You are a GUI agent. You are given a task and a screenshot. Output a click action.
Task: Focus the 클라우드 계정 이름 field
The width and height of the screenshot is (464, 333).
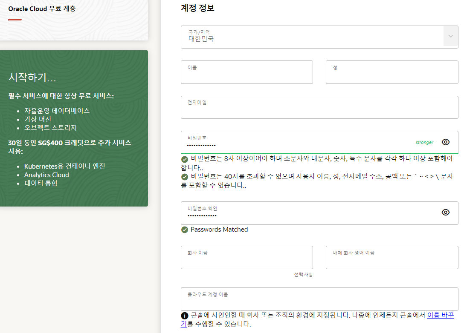point(319,299)
